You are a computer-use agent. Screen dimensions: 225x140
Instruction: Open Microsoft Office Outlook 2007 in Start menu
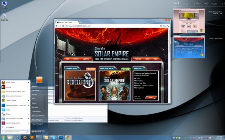[15, 91]
